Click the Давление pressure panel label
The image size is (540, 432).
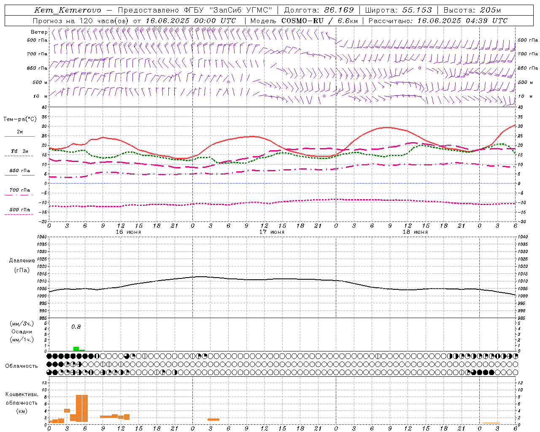[x=22, y=261]
